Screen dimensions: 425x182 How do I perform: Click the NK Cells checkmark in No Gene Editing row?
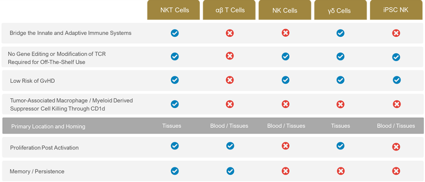click(x=285, y=56)
